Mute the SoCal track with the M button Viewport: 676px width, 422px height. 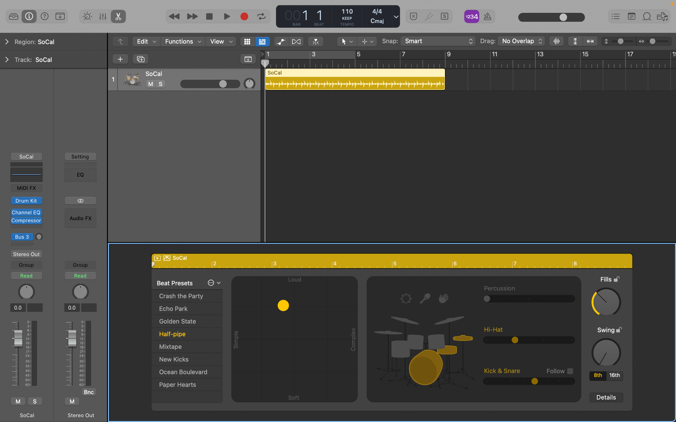coord(150,84)
